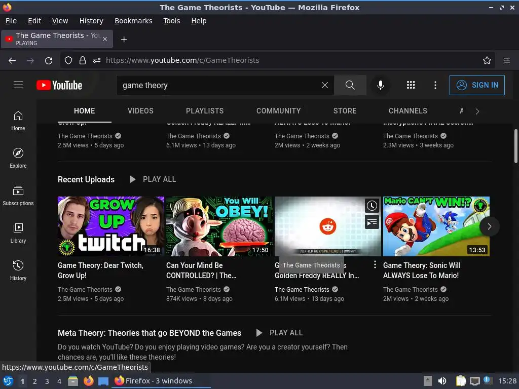Open site permissions icon in URL bar
519x389 pixels.
97,60
